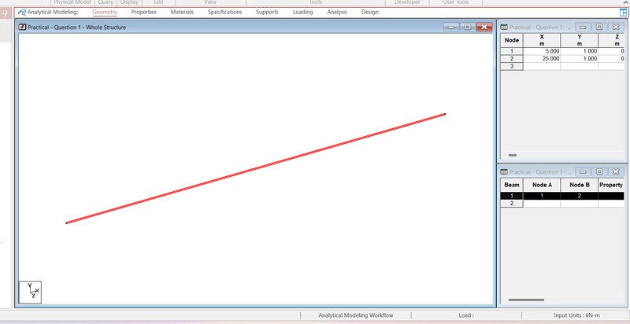Click the Node A column header

click(542, 186)
